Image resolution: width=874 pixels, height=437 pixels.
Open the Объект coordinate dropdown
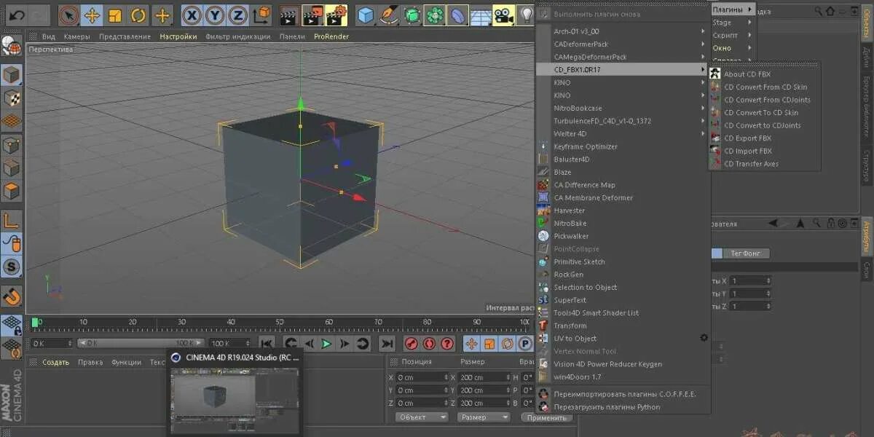coord(422,417)
